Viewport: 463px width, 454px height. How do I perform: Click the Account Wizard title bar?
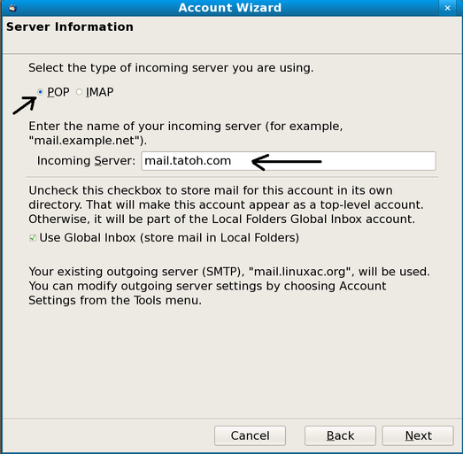229,8
